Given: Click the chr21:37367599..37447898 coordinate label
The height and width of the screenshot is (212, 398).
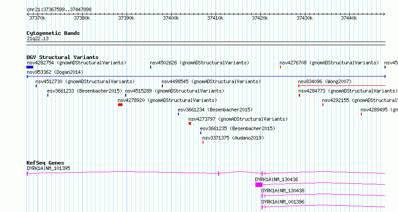Looking at the screenshot, I should click(x=59, y=9).
